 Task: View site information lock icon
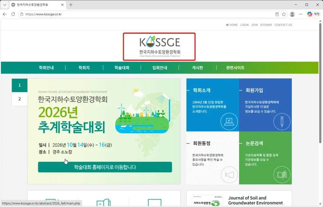(22, 14)
